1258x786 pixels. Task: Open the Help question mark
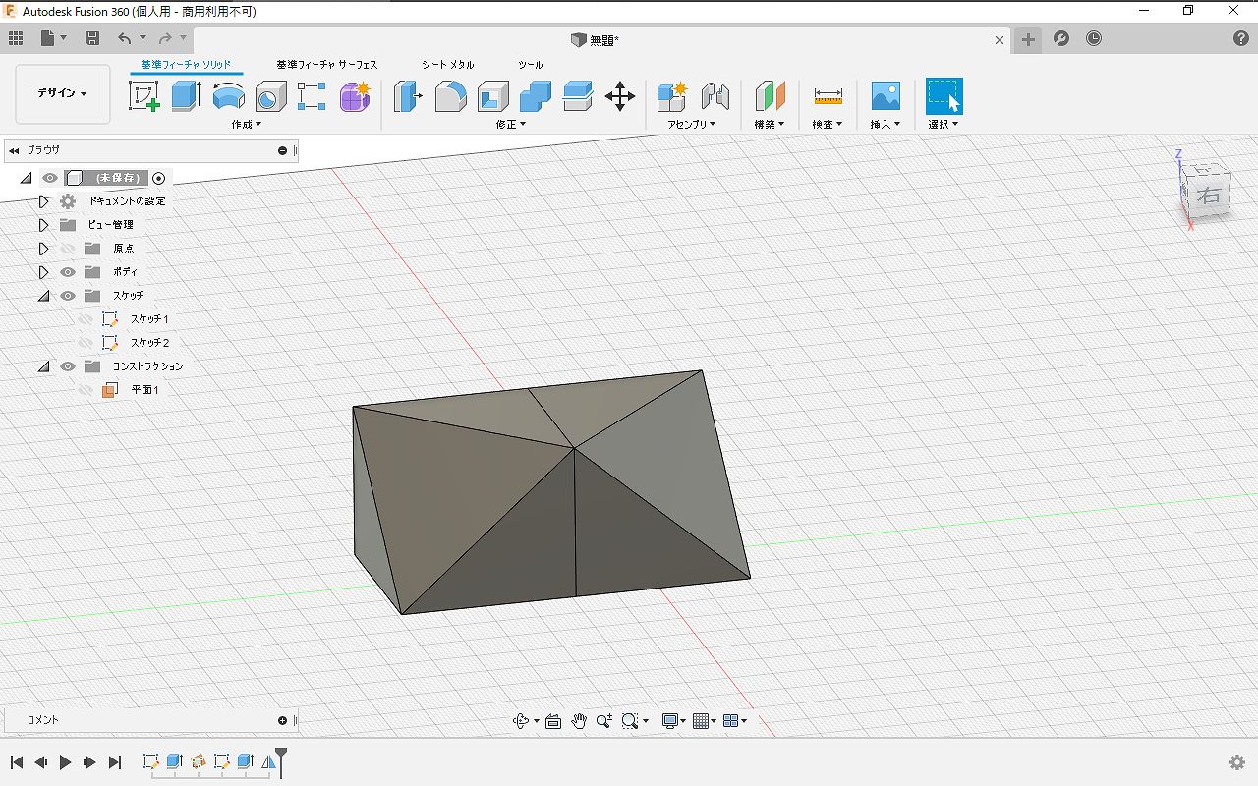(x=1241, y=38)
